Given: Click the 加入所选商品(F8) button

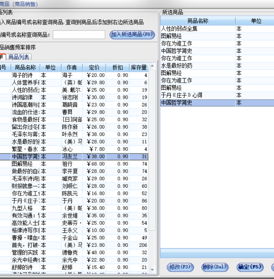Looking at the screenshot, I should [x=132, y=34].
